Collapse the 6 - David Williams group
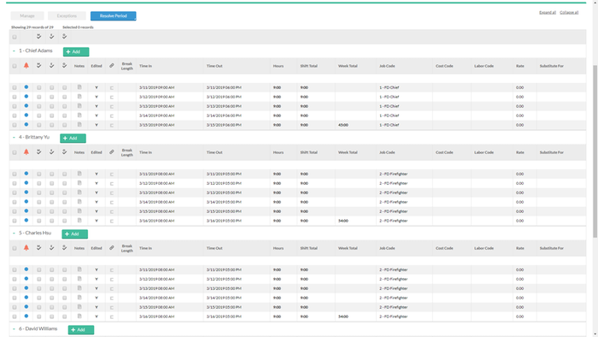This screenshot has height=337, width=598. click(x=14, y=328)
